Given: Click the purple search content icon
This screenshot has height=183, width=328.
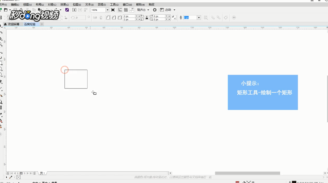Looking at the screenshot, I should click(x=67, y=10).
